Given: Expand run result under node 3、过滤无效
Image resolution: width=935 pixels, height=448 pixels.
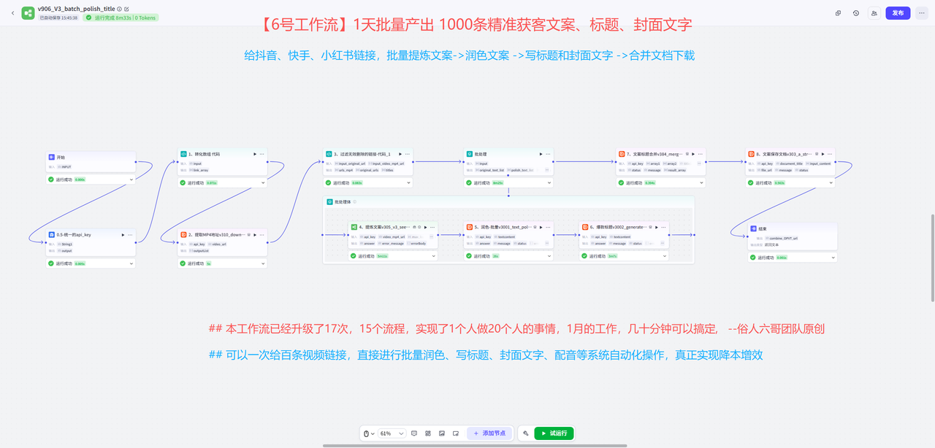Looking at the screenshot, I should tap(409, 183).
